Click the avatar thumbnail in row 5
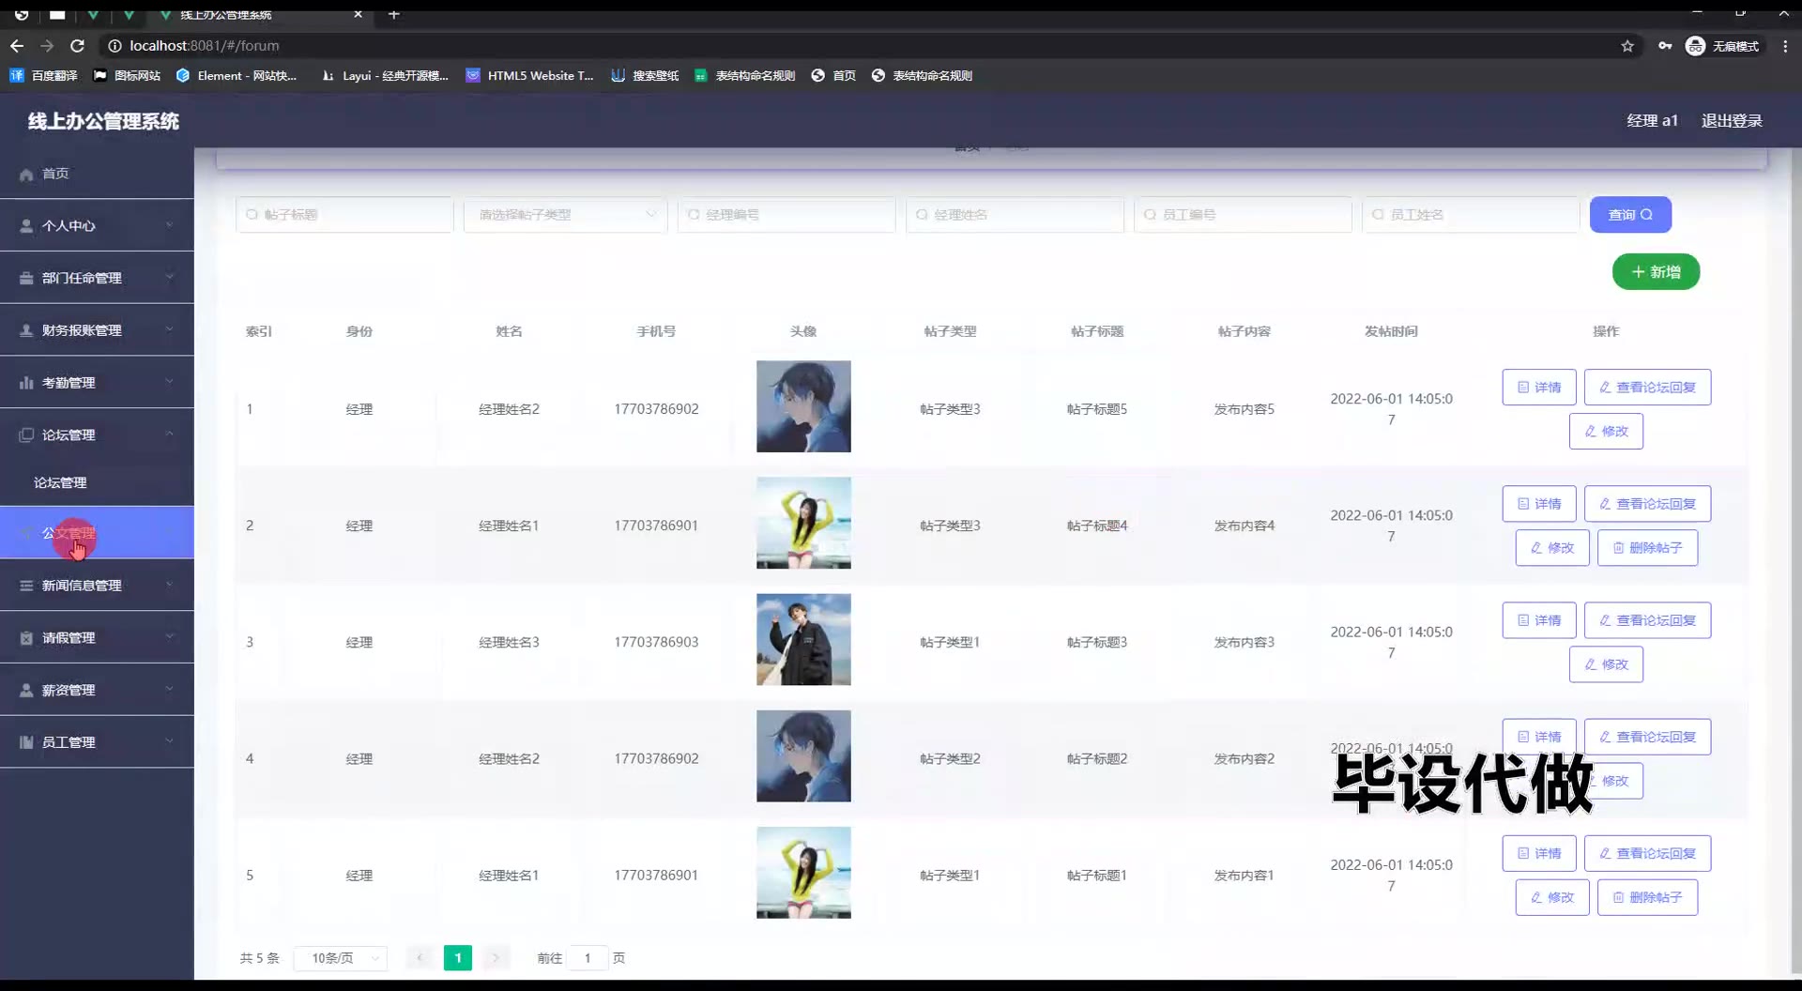1802x991 pixels. pyautogui.click(x=803, y=873)
